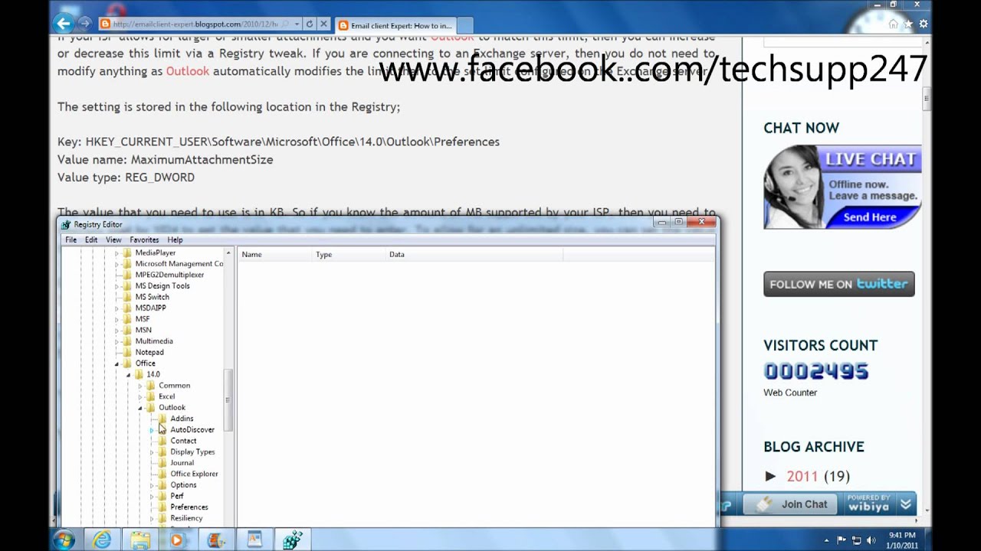This screenshot has height=551, width=981.
Task: Select the Notepad registry key
Action: point(149,352)
